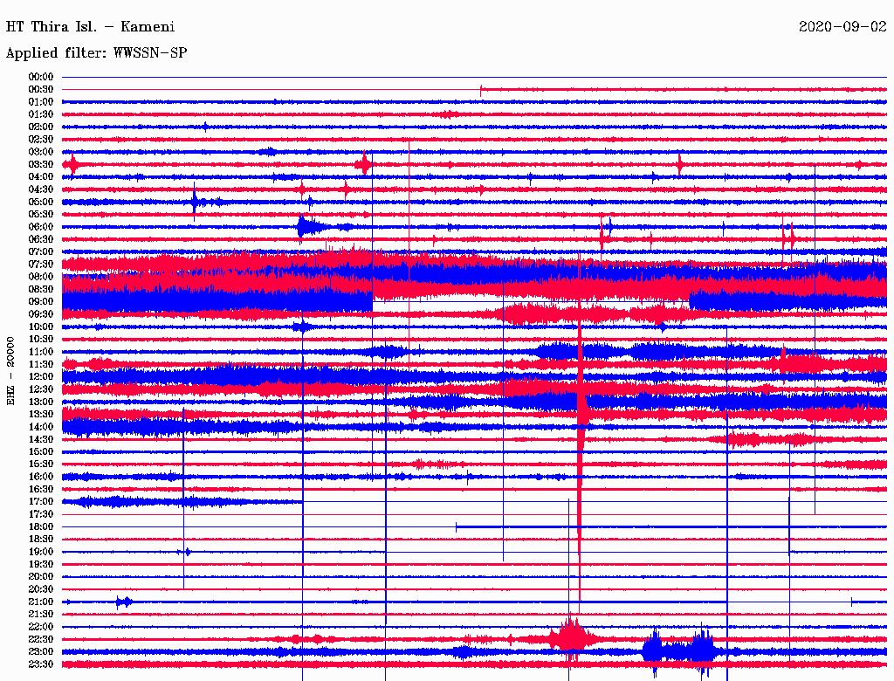Click the 22:00 time label
The width and height of the screenshot is (894, 681).
[x=41, y=628]
